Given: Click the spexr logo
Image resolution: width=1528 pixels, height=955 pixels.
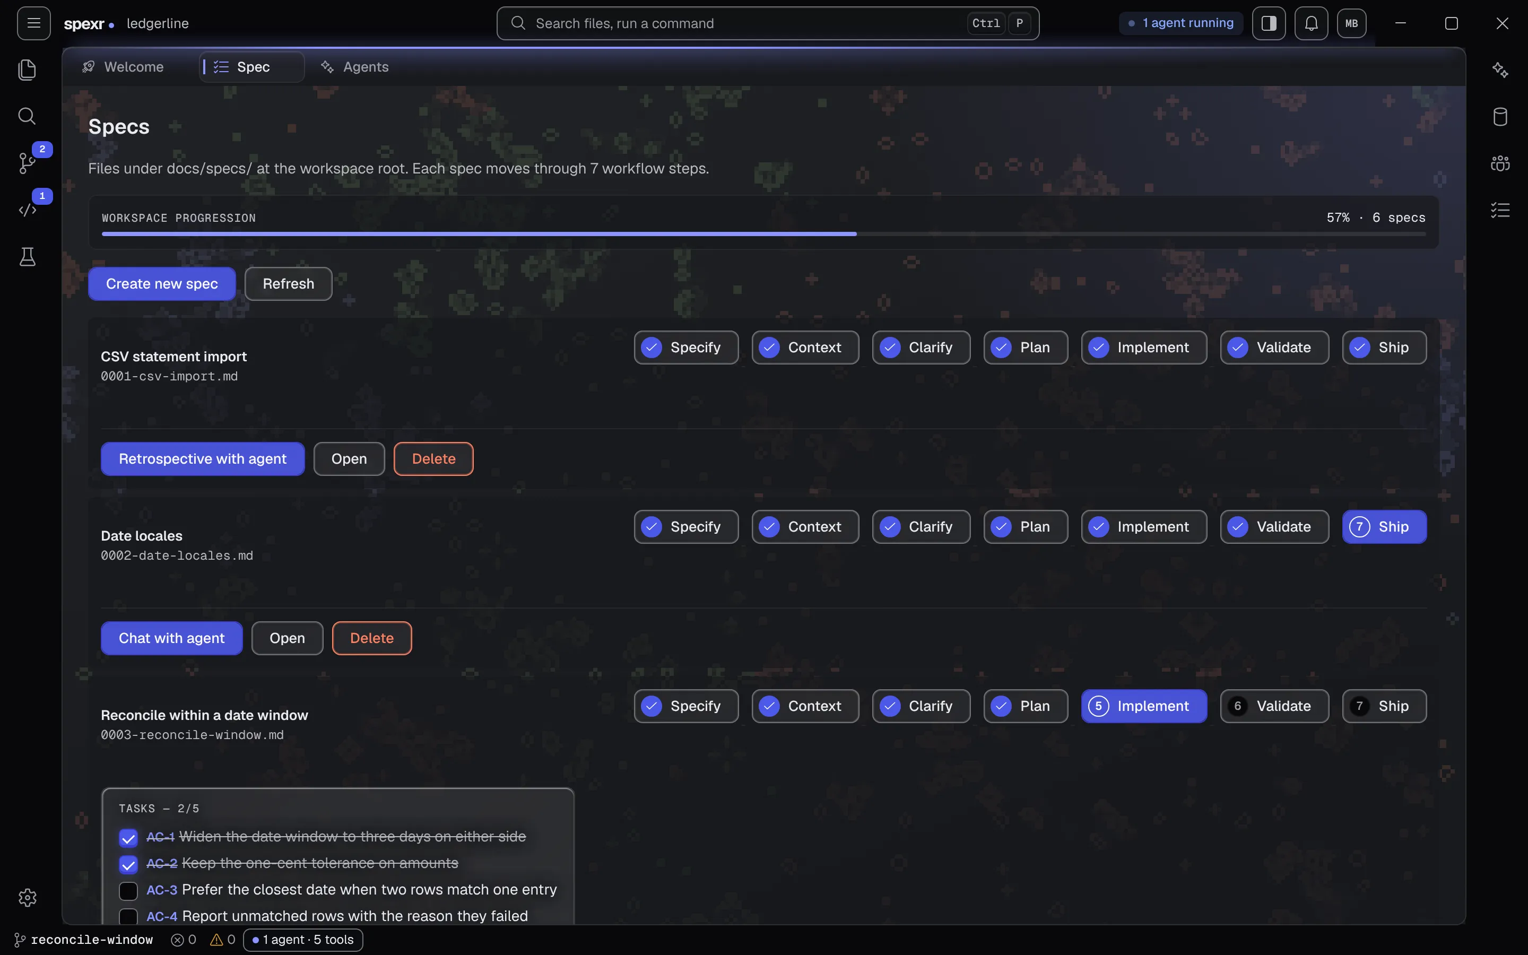Looking at the screenshot, I should 89,24.
